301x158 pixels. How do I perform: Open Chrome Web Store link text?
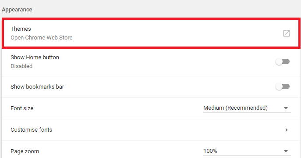coord(42,37)
